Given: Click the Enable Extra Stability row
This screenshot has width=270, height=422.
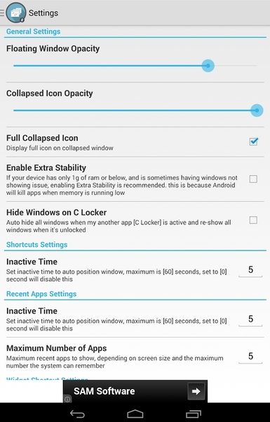Looking at the screenshot, I should pos(135,179).
